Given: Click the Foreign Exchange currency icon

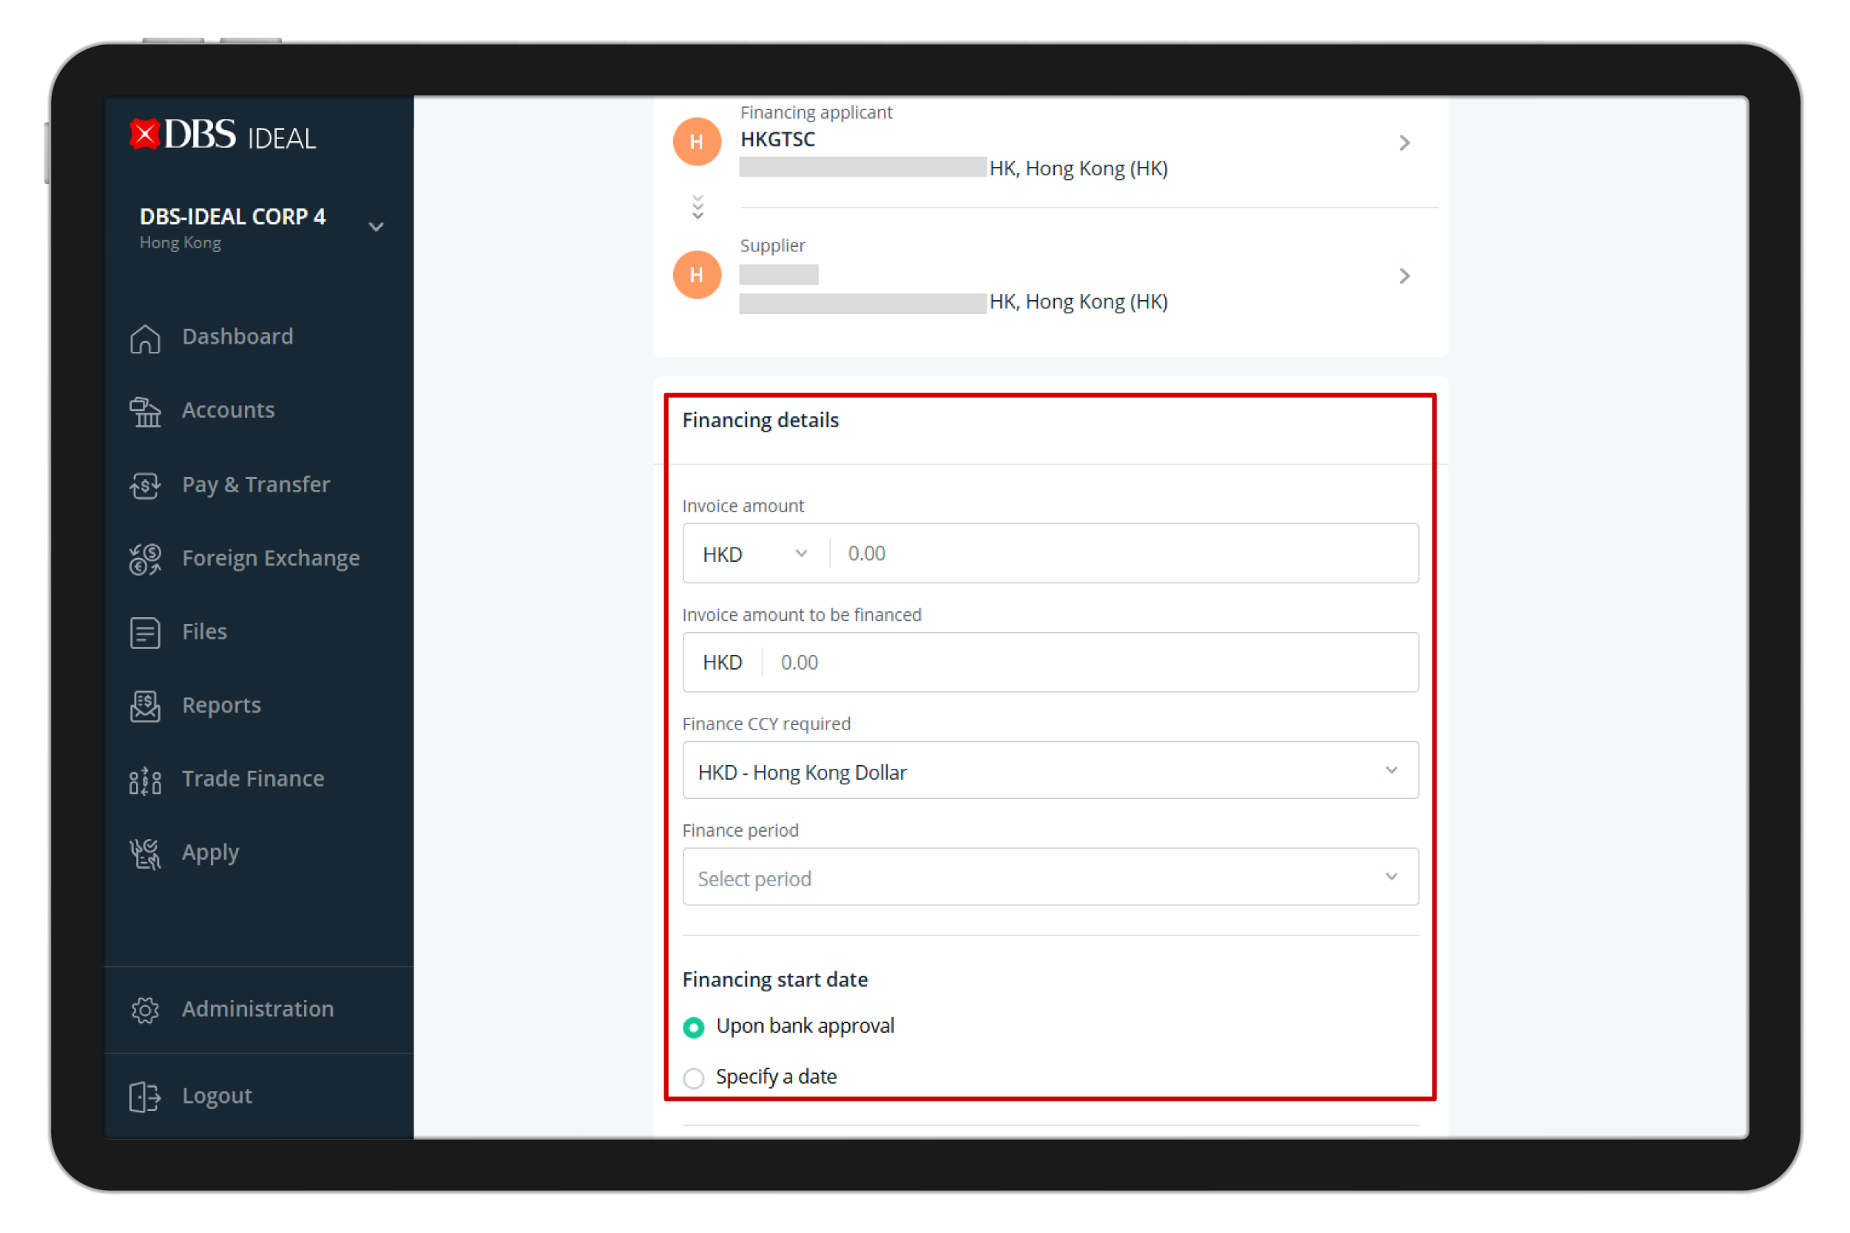Looking at the screenshot, I should (145, 560).
